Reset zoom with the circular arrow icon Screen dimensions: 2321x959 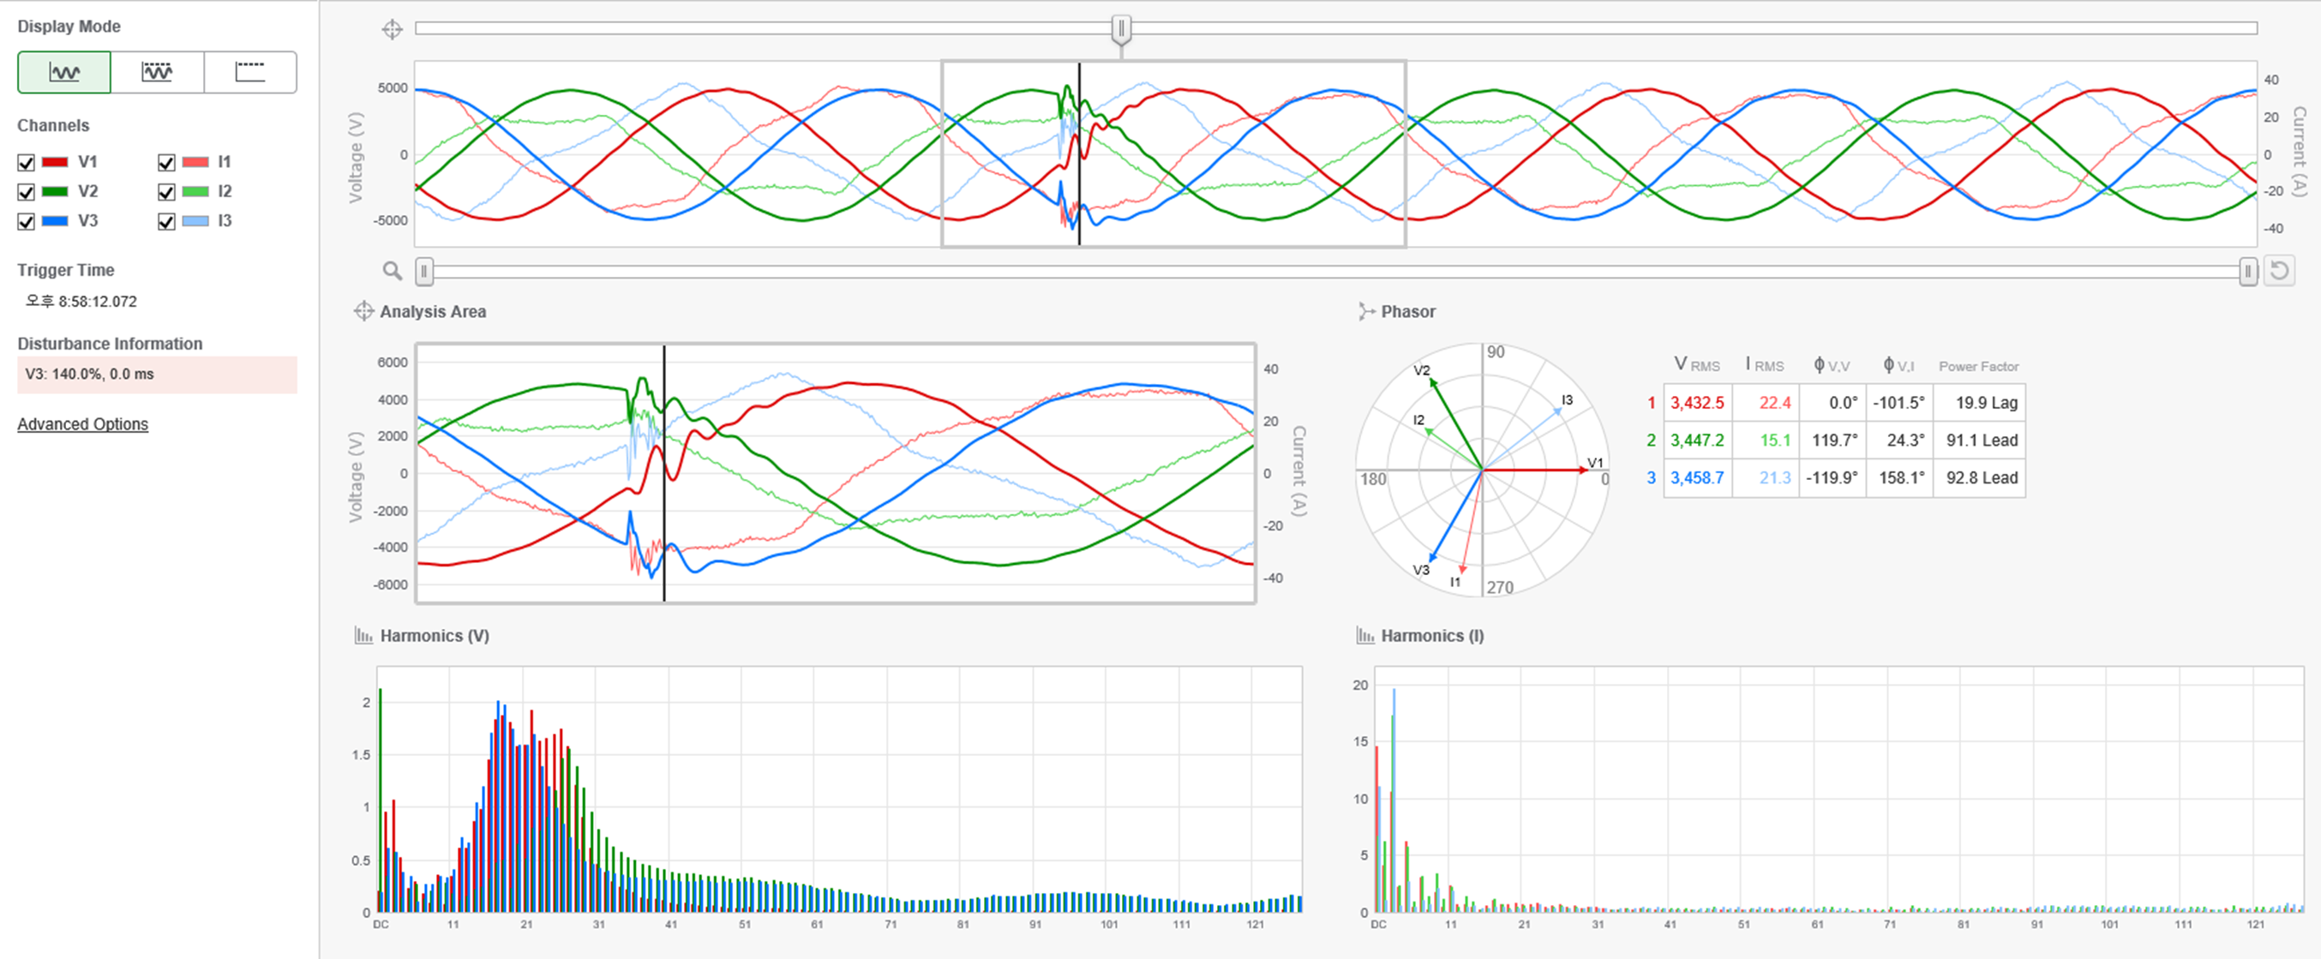(2279, 271)
